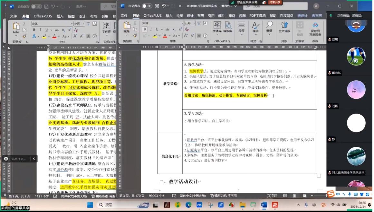Click the 字体库 font library icon in right window
Viewport: 374px width, 212px height.
click(x=217, y=27)
